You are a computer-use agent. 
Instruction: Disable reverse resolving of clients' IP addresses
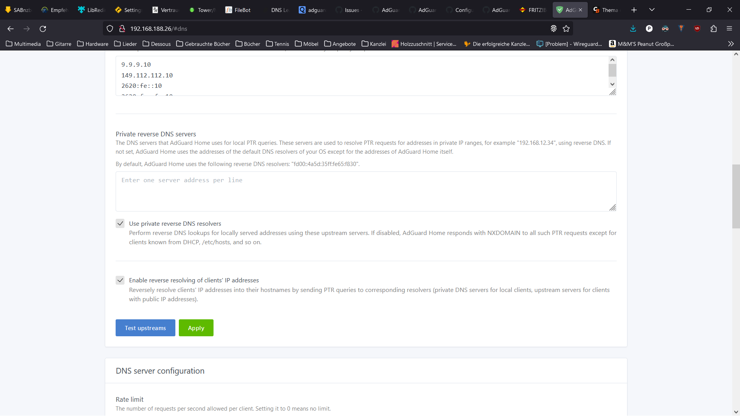point(120,280)
